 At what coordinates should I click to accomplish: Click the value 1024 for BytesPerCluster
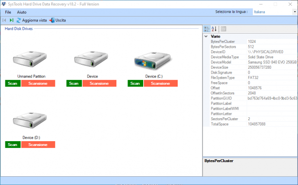click(x=252, y=41)
